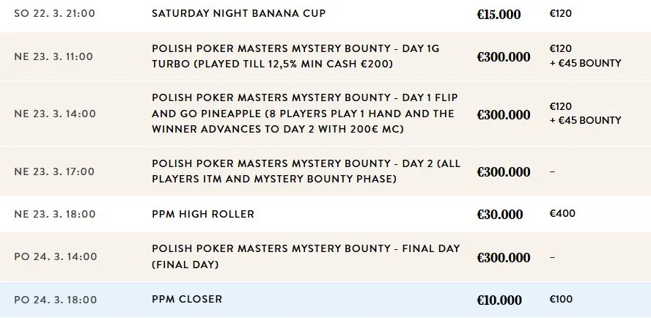This screenshot has width=651, height=318.
Task: Click the PO 24. 3. 18:00 date
Action: (56, 300)
